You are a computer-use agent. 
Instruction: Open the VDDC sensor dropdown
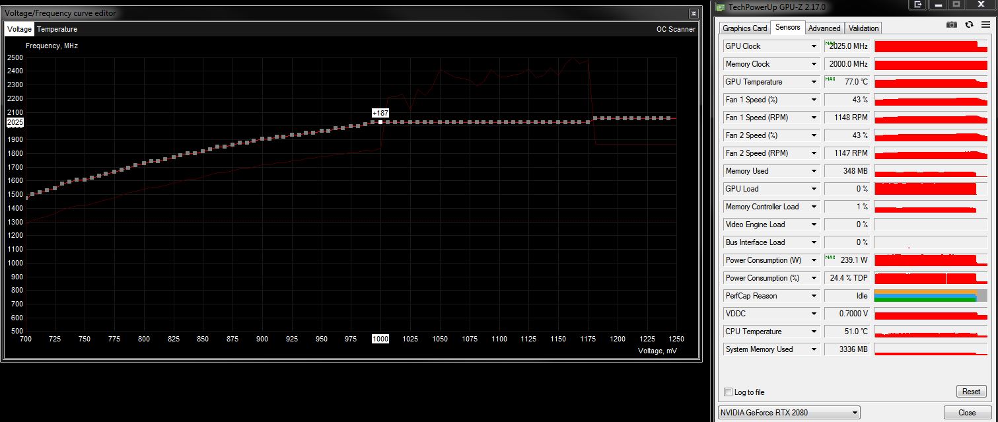pos(814,314)
